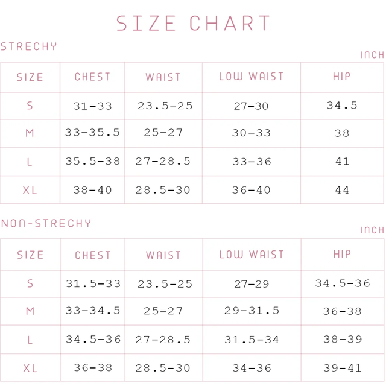Click the hip value 34.5-36
Image resolution: width=386 pixels, height=386 pixels.
pyautogui.click(x=343, y=283)
